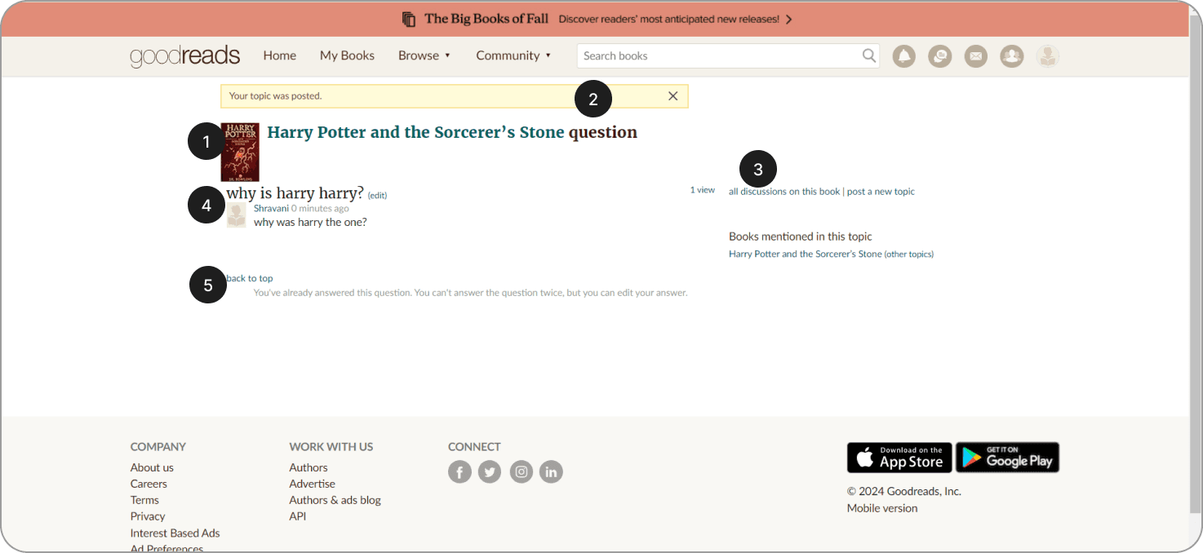Image resolution: width=1203 pixels, height=553 pixels.
Task: Click the books icon in Big Books banner
Action: (x=410, y=19)
